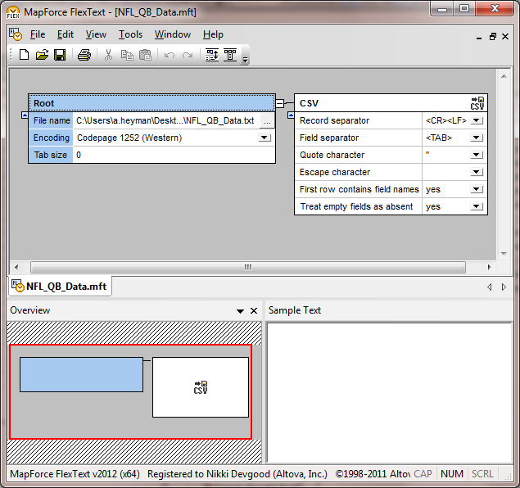Viewport: 520px width, 488px height.
Task: Click the FlexText document icon in menu bar
Action: [16, 34]
